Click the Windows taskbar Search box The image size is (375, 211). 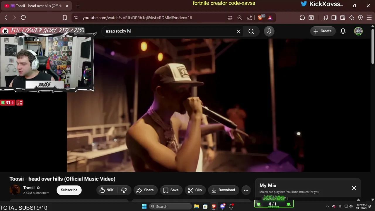[170, 206]
